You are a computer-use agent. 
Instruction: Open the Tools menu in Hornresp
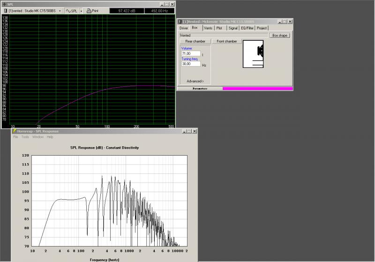coord(25,137)
